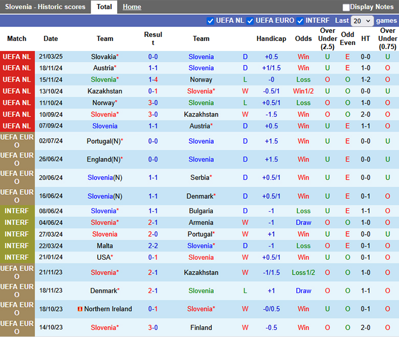Switch to the Home tab
Image resolution: width=399 pixels, height=337 pixels.
click(x=132, y=7)
